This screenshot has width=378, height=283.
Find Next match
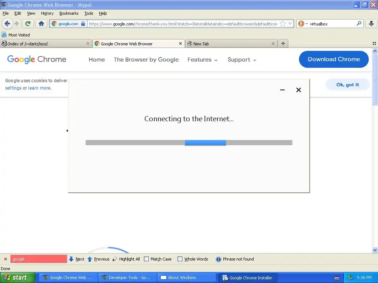click(77, 259)
